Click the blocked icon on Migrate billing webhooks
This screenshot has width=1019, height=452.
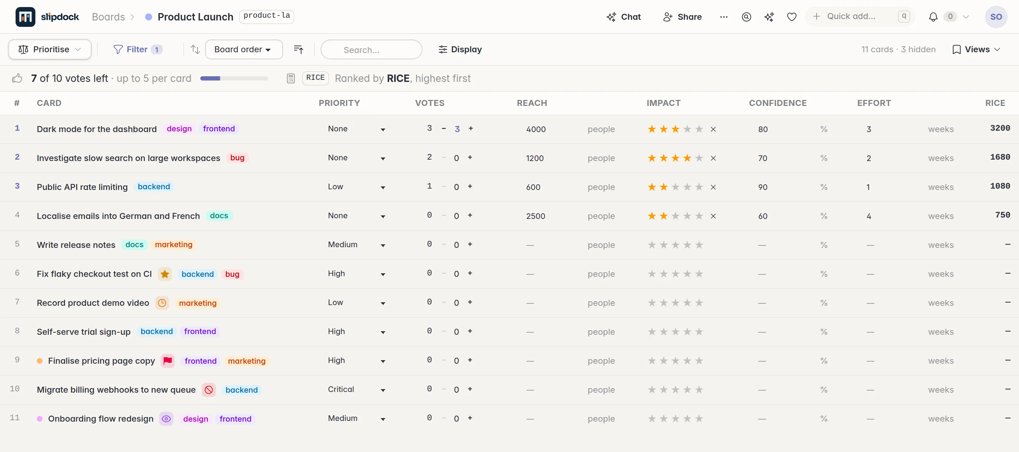209,389
